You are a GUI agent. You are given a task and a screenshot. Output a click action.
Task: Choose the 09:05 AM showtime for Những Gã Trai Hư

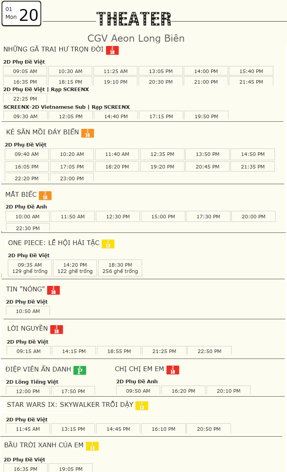(x=25, y=71)
